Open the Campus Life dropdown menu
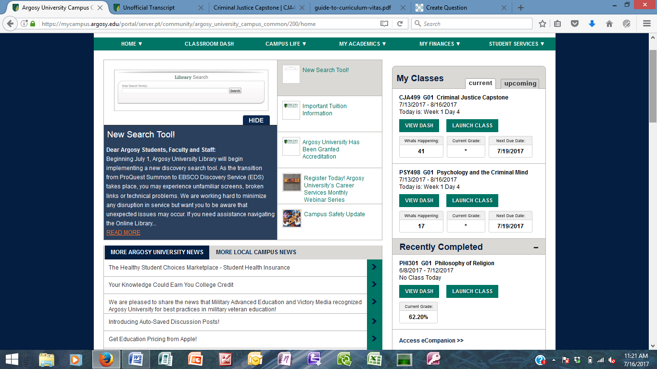657x369 pixels. click(286, 44)
